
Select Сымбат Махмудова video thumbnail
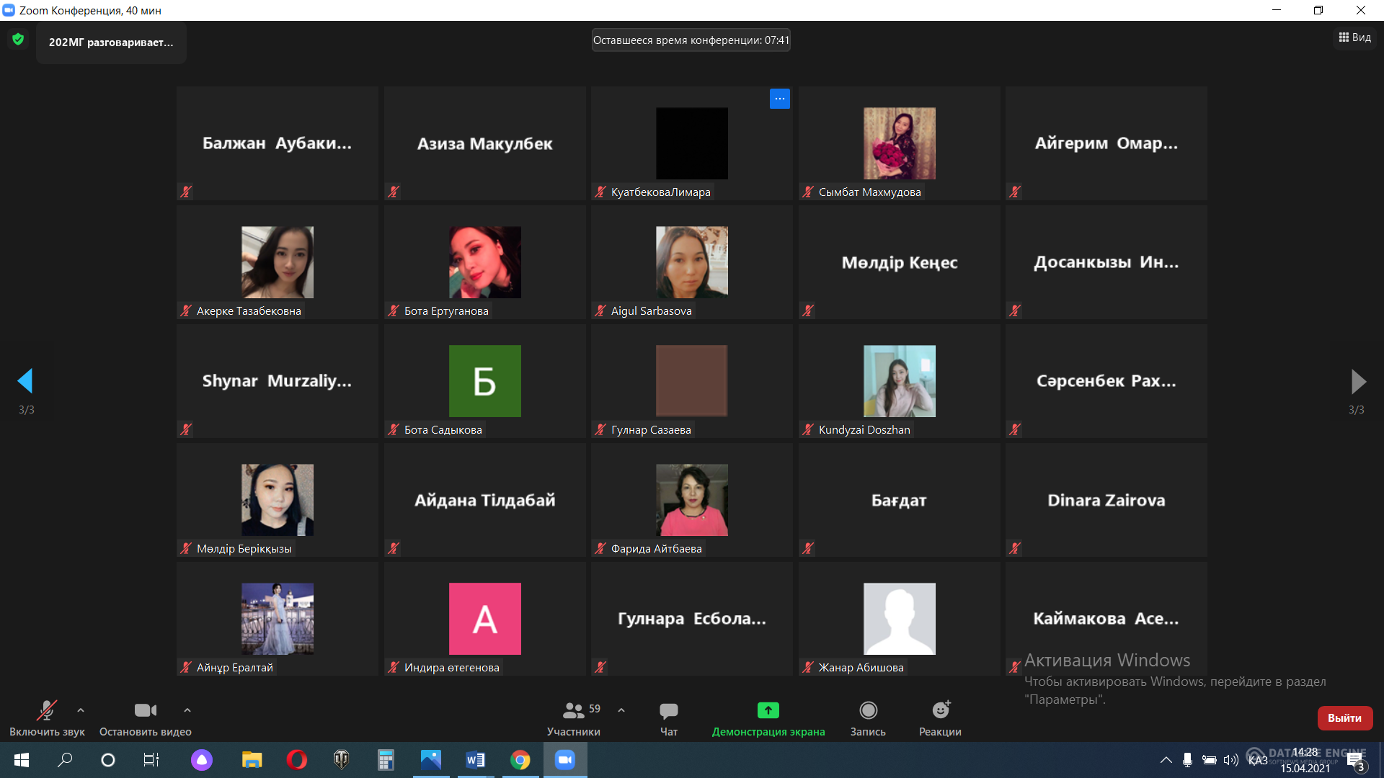tap(899, 143)
